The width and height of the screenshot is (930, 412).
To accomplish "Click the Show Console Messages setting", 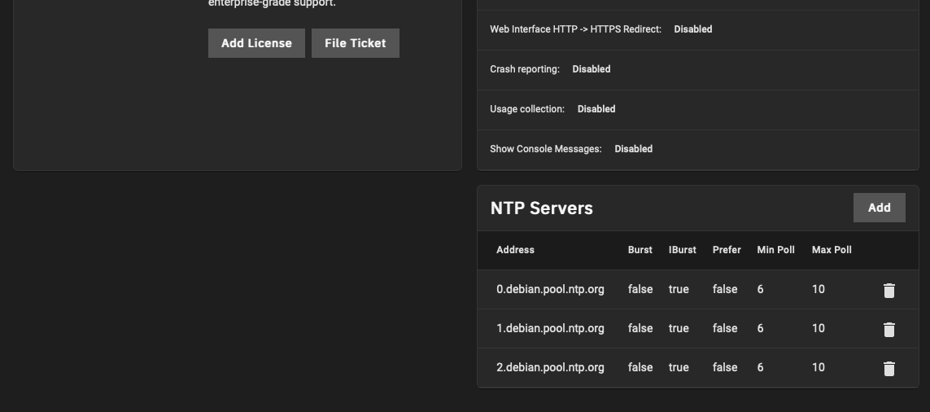I will [x=570, y=149].
